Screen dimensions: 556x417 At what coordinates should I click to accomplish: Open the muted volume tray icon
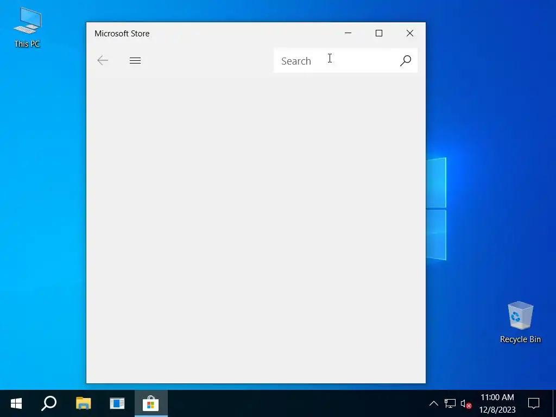466,403
